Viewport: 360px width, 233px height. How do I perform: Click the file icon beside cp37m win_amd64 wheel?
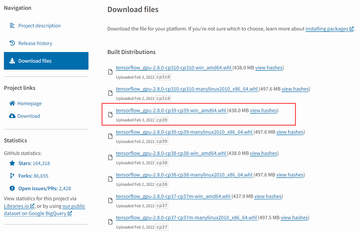pos(110,201)
